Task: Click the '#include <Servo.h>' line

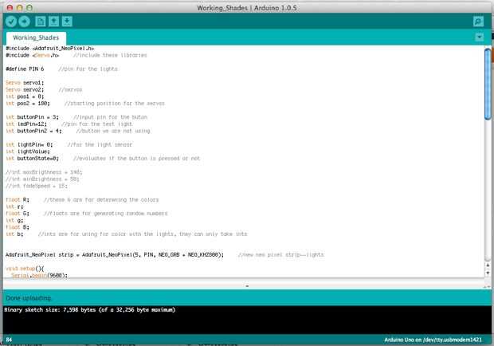Action: (x=33, y=55)
